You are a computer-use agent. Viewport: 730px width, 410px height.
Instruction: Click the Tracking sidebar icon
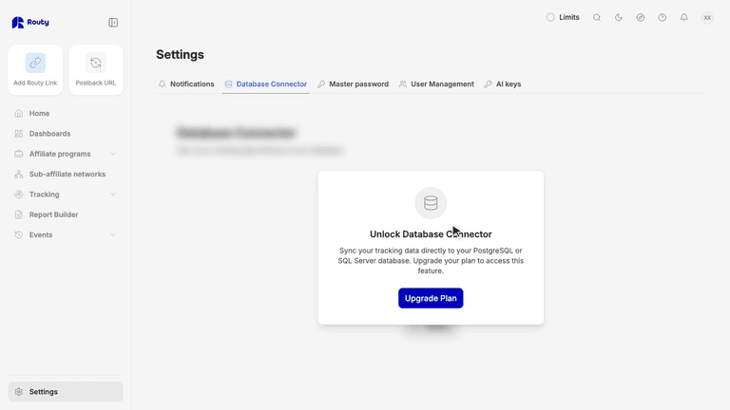coord(19,195)
